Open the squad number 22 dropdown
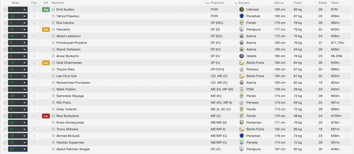The width and height of the screenshot is (354, 154). click(x=18, y=149)
